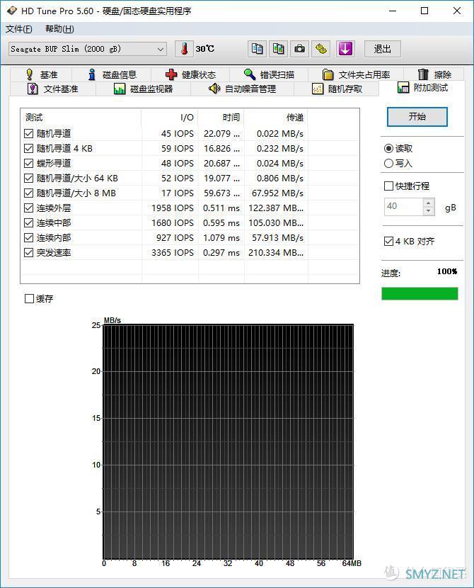Open the 文件基准 tab
The image size is (474, 588).
coord(52,89)
